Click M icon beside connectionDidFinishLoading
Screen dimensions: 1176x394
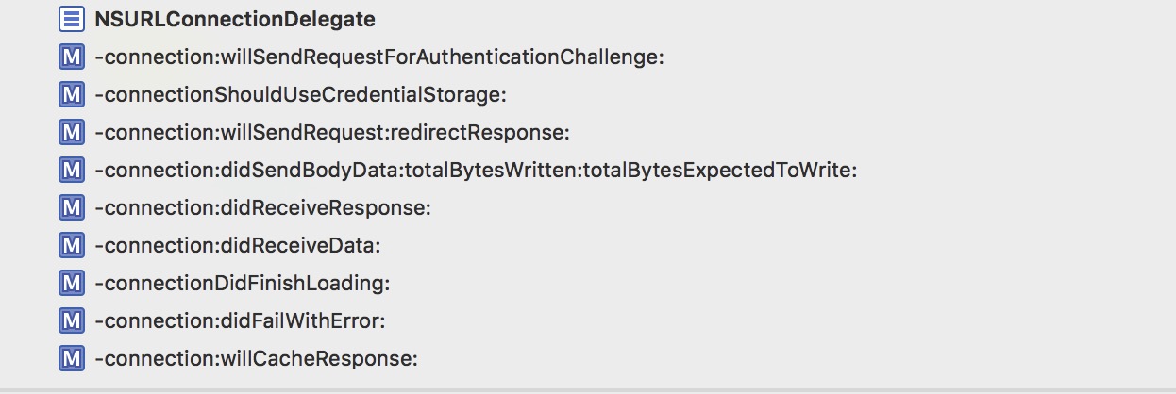(x=71, y=283)
